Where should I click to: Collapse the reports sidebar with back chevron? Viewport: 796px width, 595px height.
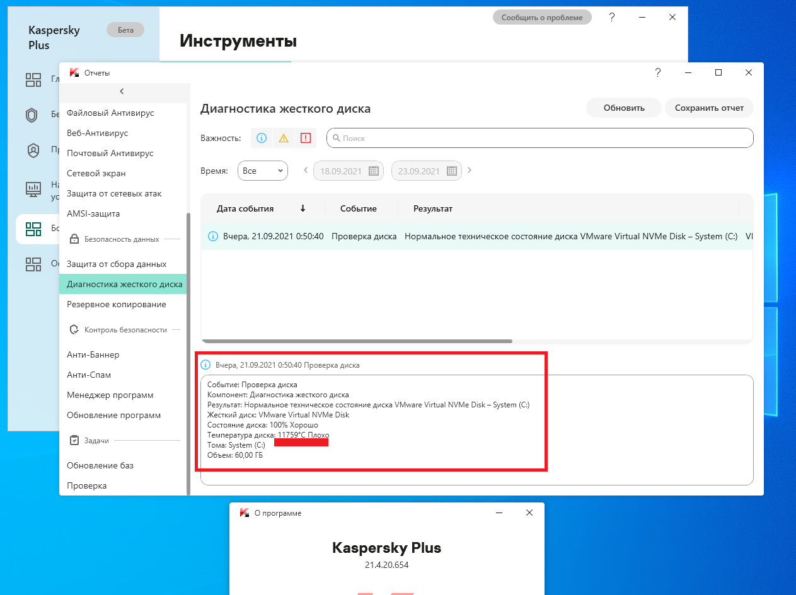pyautogui.click(x=122, y=91)
